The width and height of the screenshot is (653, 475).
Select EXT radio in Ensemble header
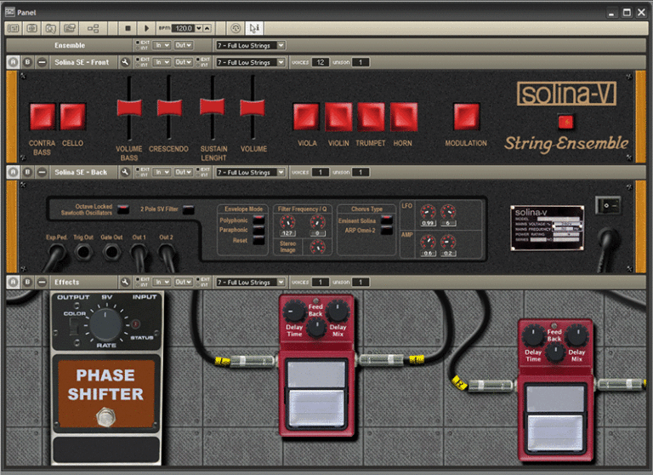click(138, 42)
